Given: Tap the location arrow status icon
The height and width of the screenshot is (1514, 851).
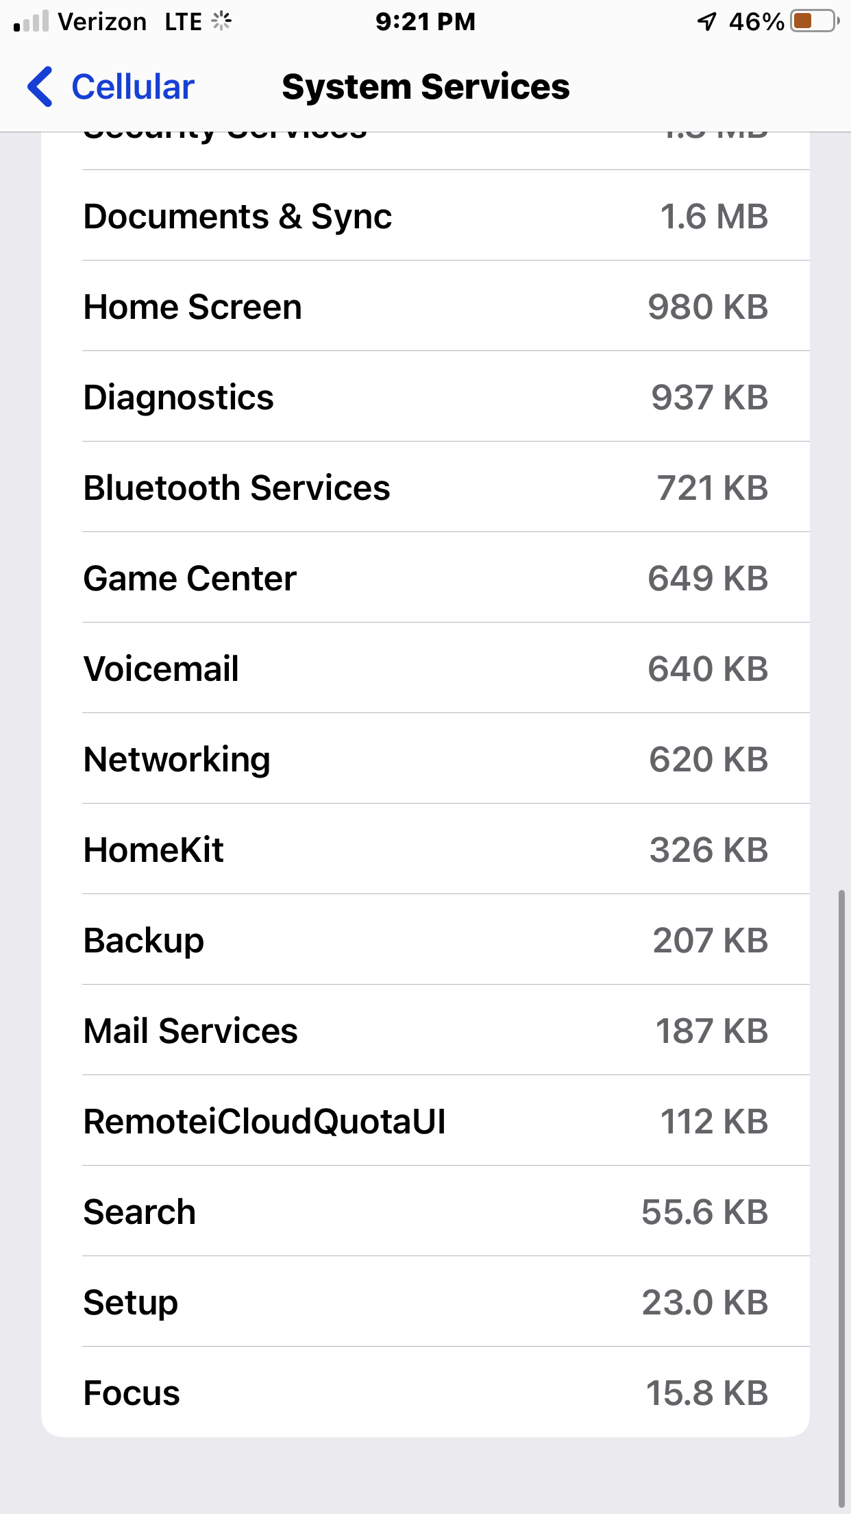Looking at the screenshot, I should 706,22.
